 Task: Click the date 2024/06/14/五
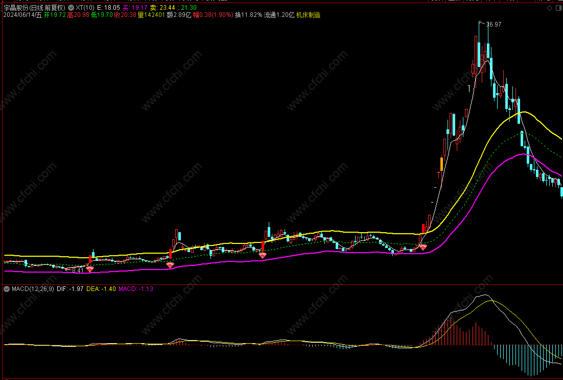pyautogui.click(x=22, y=15)
